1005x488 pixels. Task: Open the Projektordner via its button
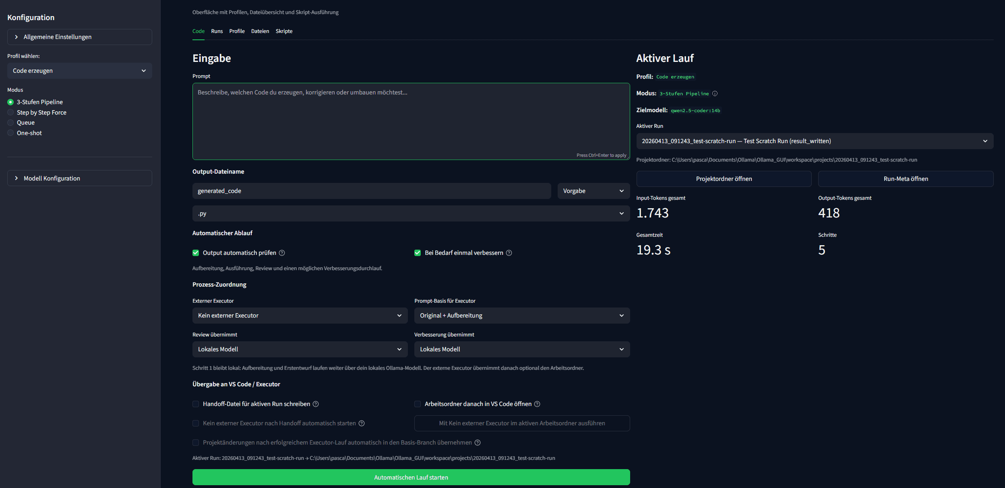pyautogui.click(x=724, y=178)
